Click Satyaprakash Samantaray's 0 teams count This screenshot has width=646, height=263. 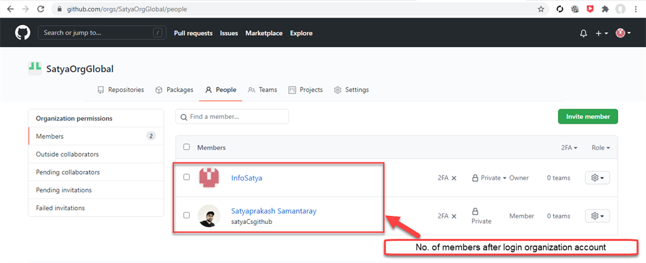click(x=559, y=216)
